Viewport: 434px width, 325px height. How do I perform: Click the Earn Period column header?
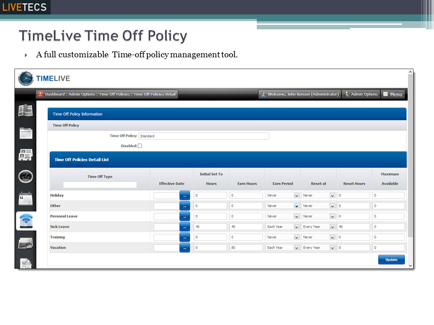click(283, 184)
